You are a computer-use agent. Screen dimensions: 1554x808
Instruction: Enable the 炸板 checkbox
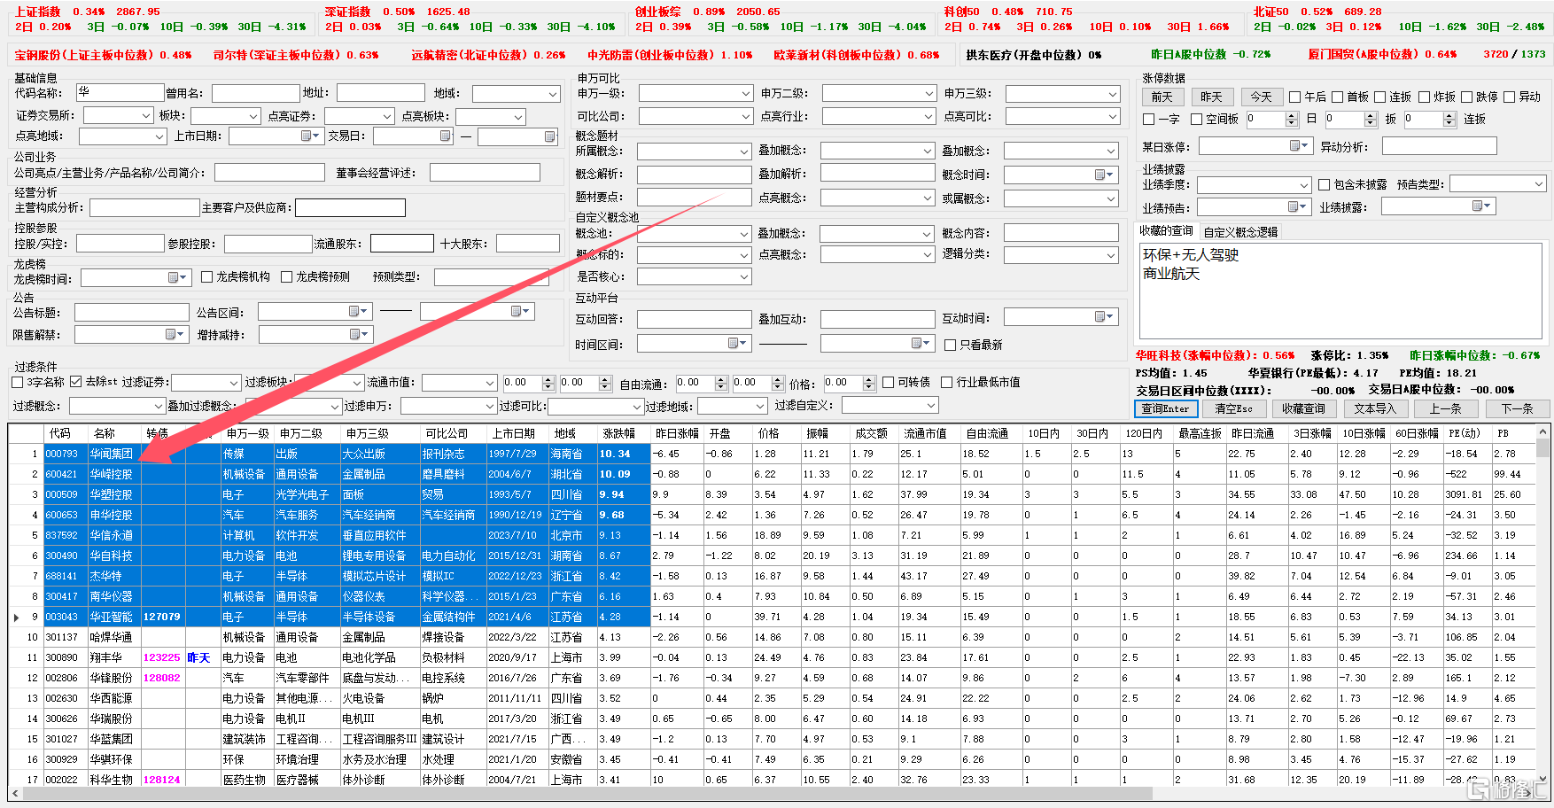click(1425, 97)
